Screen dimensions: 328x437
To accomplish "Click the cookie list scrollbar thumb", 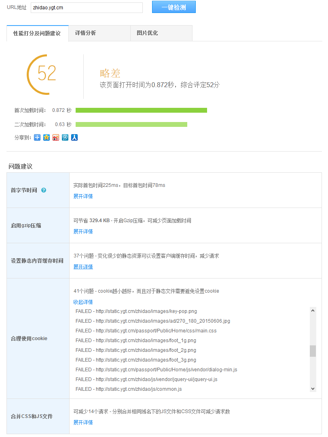I will 313,351.
